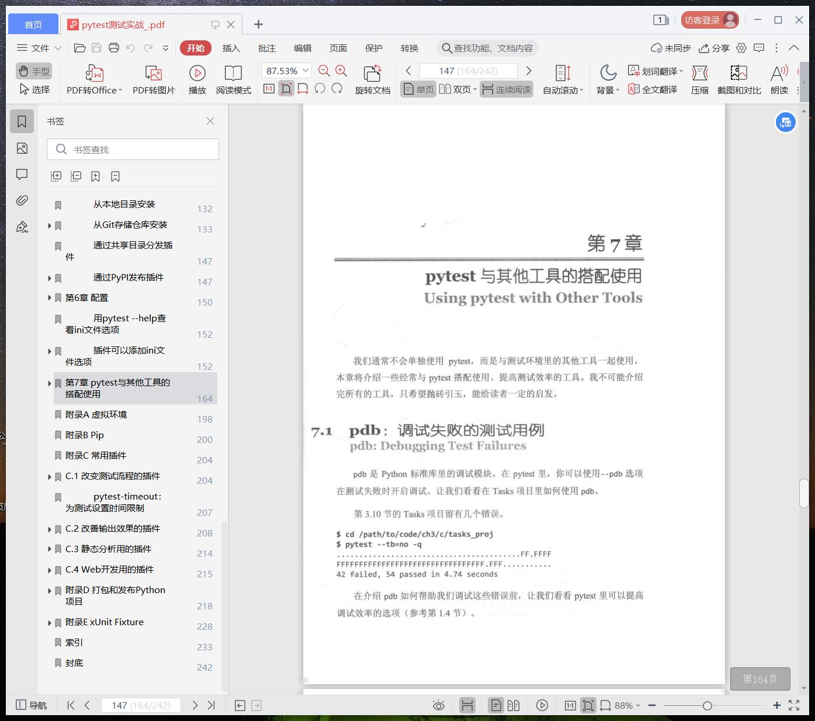Expand the C.2 改善输出效果的插件 bookmark
815x721 pixels.
pyautogui.click(x=50, y=529)
